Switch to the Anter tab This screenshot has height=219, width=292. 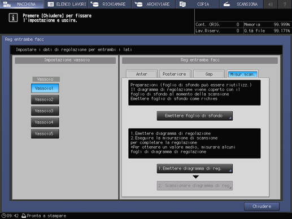(x=142, y=74)
